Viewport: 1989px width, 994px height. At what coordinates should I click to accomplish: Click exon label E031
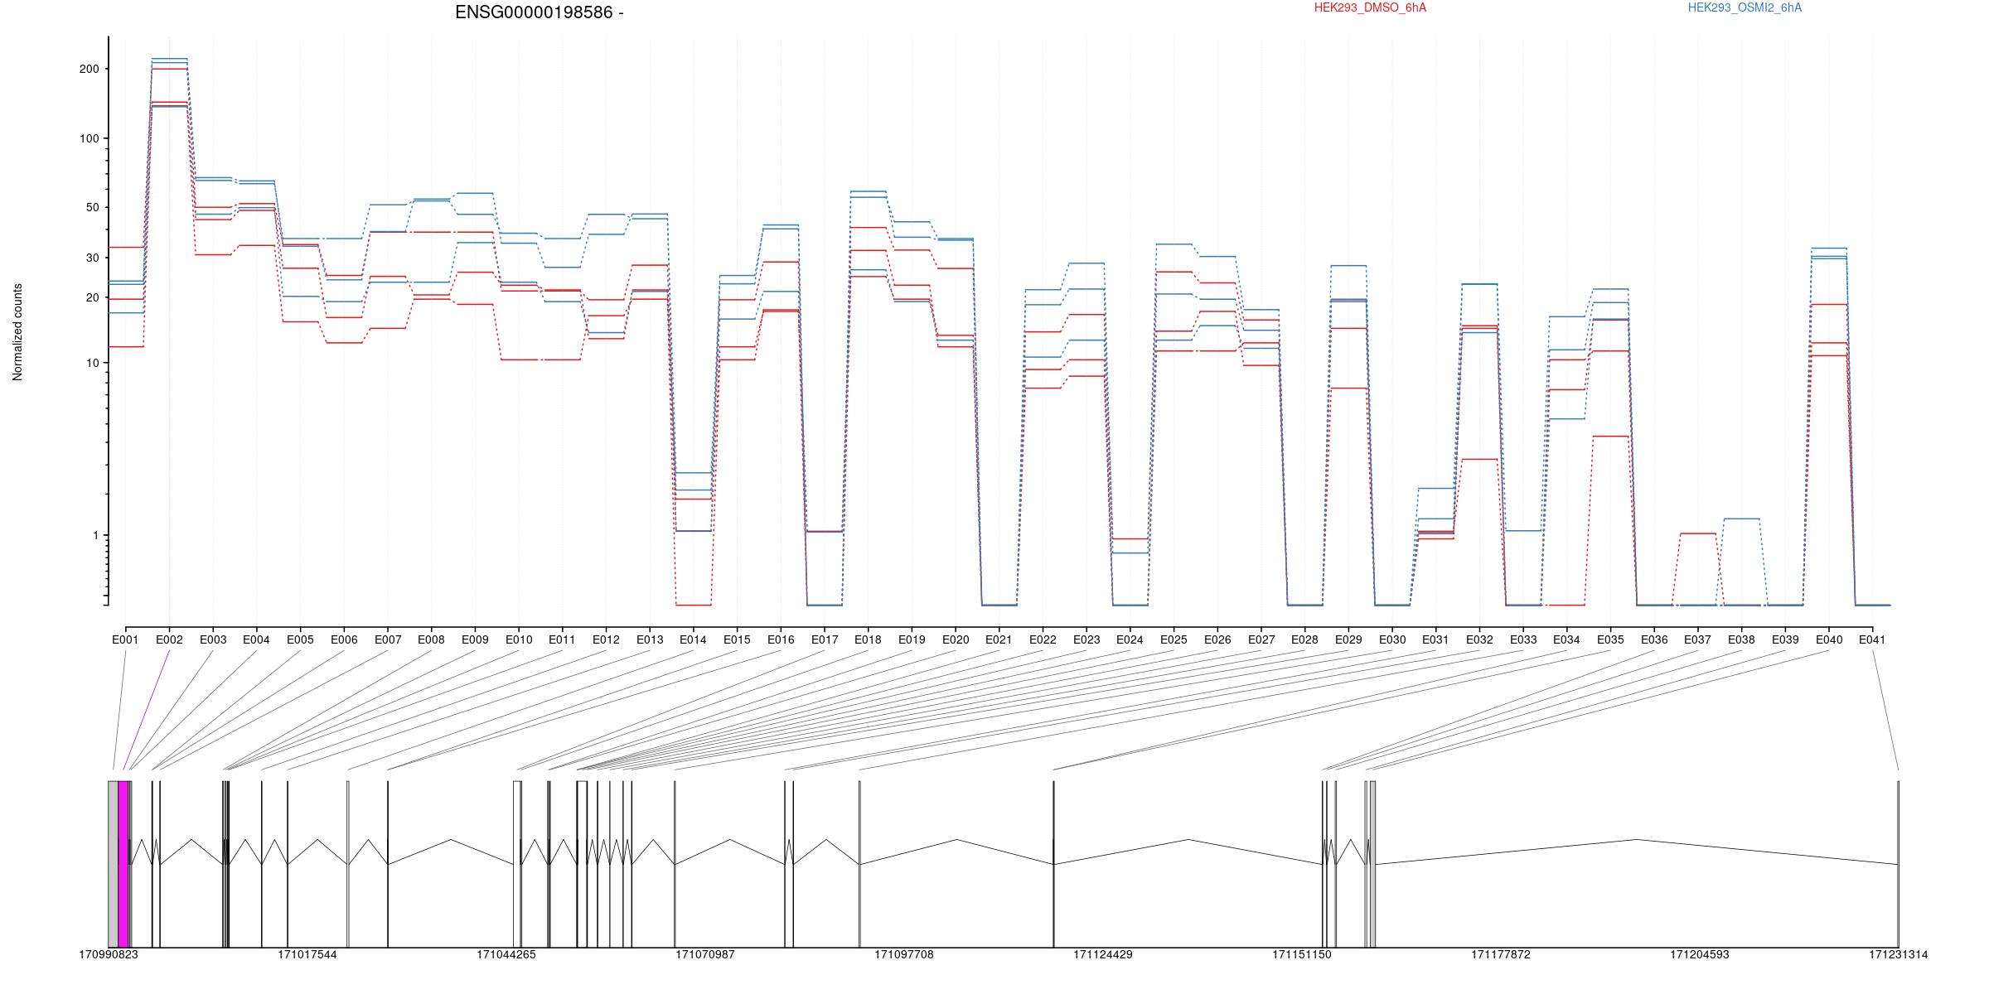coord(1435,640)
